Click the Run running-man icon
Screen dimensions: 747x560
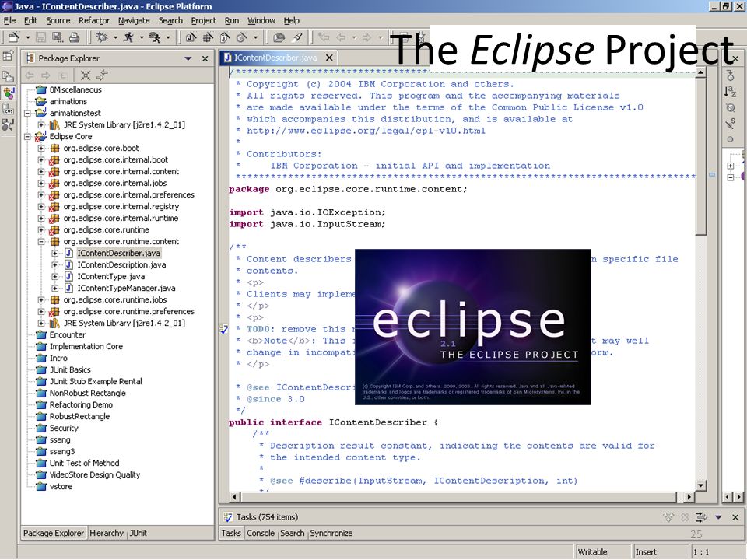(128, 37)
